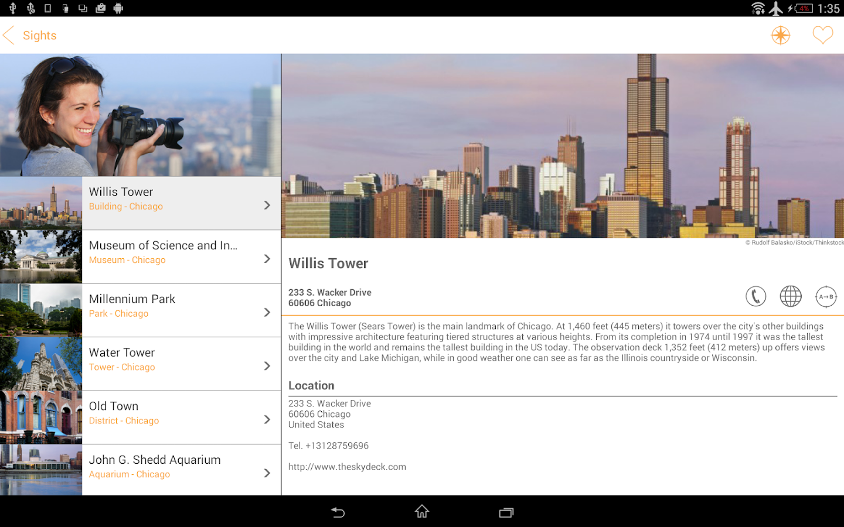Tap the Park - Chicago subtitle

point(118,313)
